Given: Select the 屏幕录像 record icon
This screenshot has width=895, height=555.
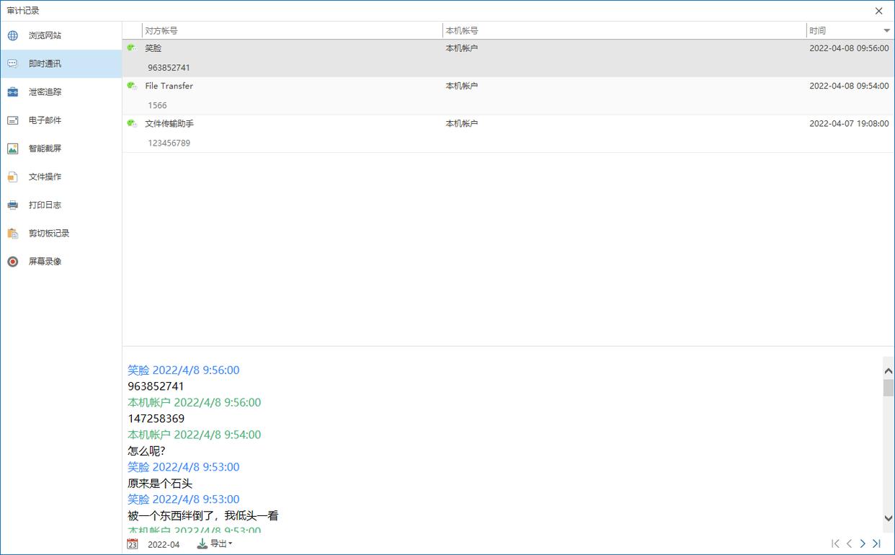Looking at the screenshot, I should coord(13,262).
